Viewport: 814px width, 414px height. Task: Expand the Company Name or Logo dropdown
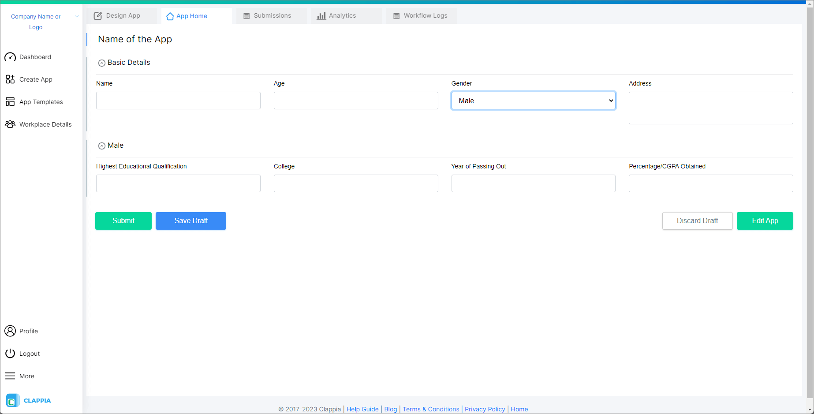[x=77, y=16]
